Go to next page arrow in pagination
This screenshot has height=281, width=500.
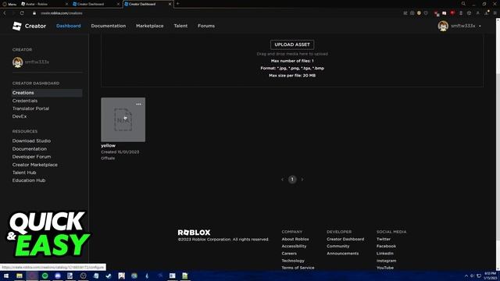coord(302,180)
